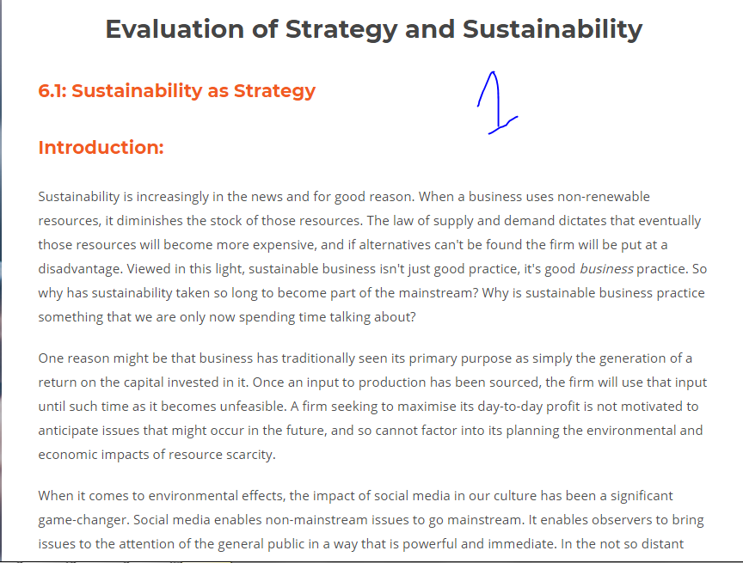The image size is (743, 563).
Task: Click the phrase economic impacts of resource scarcity
Action: pos(156,455)
